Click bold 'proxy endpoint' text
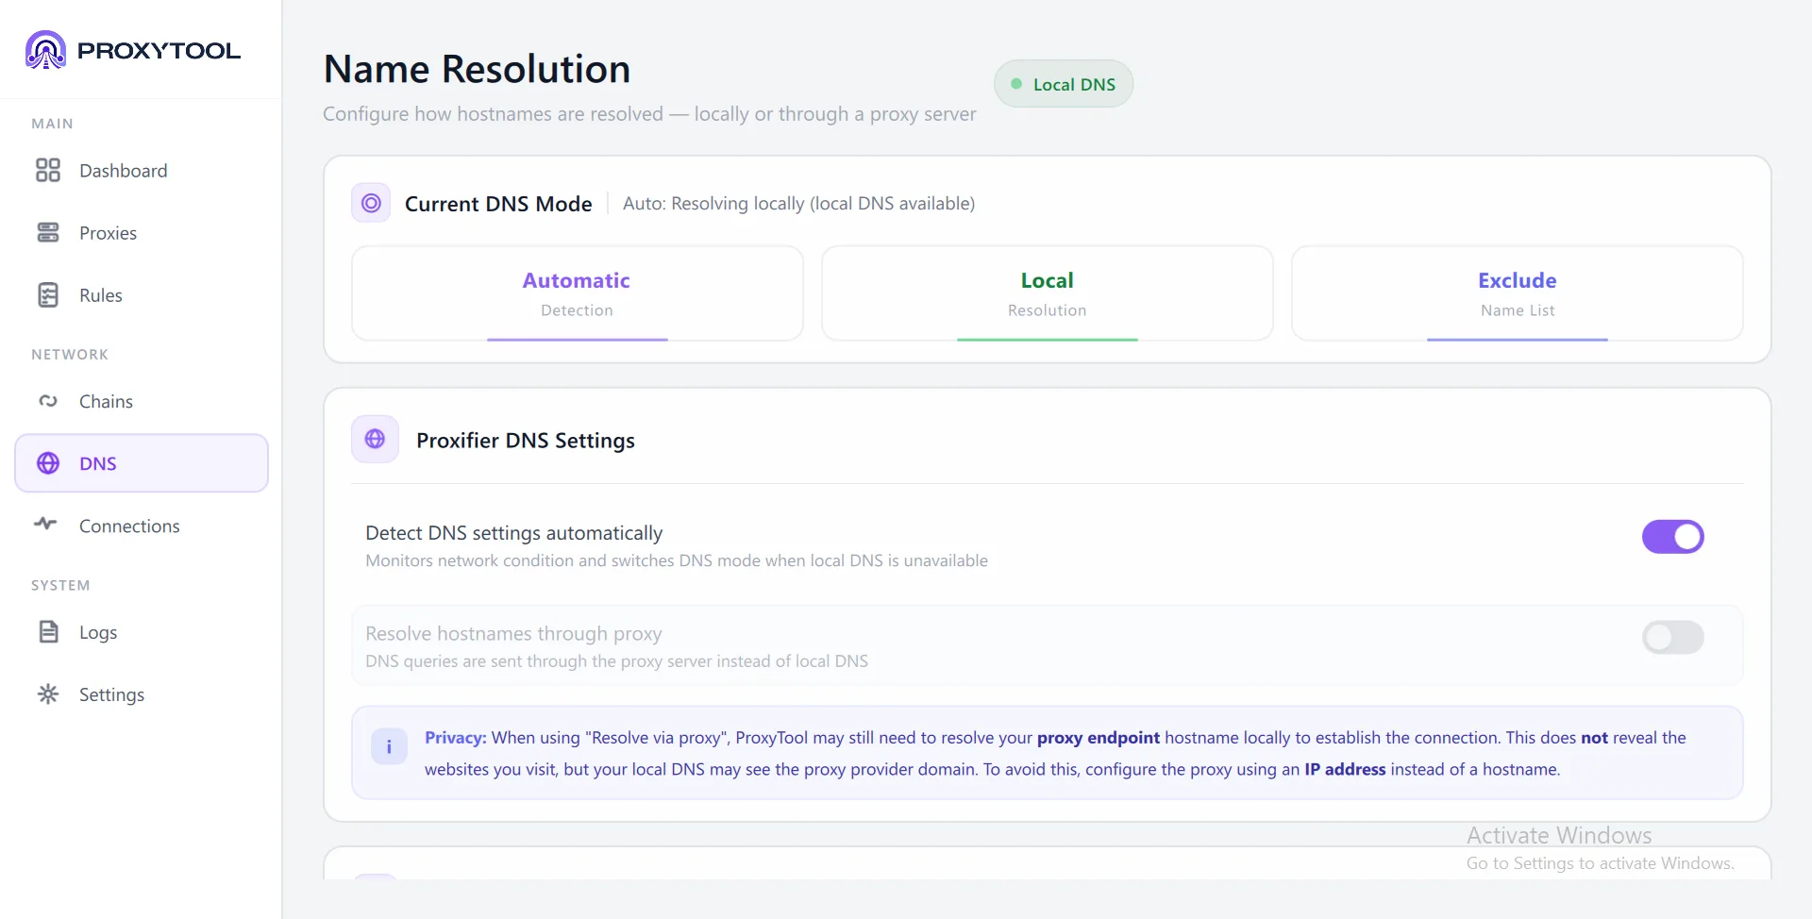The height and width of the screenshot is (919, 1812). pyautogui.click(x=1099, y=738)
